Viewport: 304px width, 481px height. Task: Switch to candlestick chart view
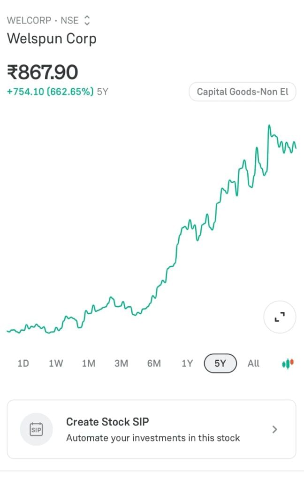(288, 364)
